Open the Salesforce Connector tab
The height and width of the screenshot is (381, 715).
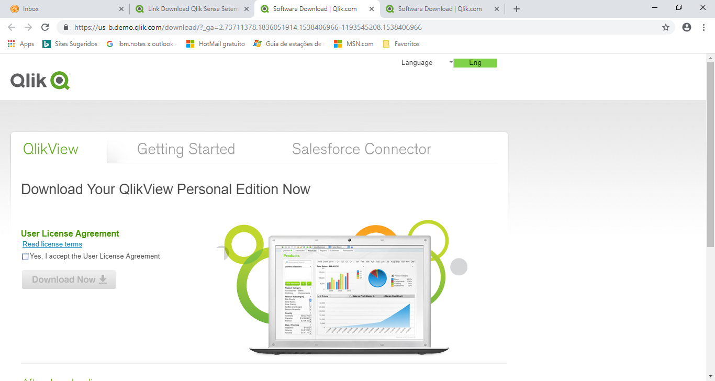tap(362, 149)
